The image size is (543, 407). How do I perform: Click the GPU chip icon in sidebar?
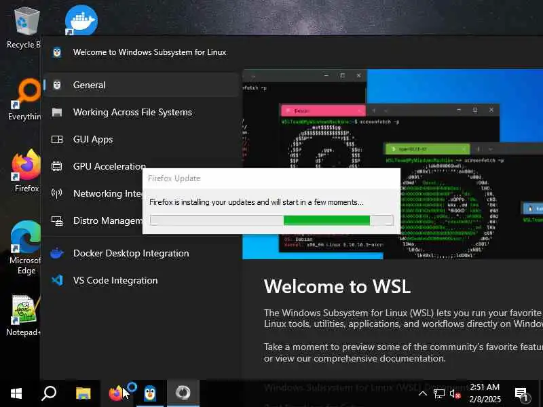pos(57,166)
